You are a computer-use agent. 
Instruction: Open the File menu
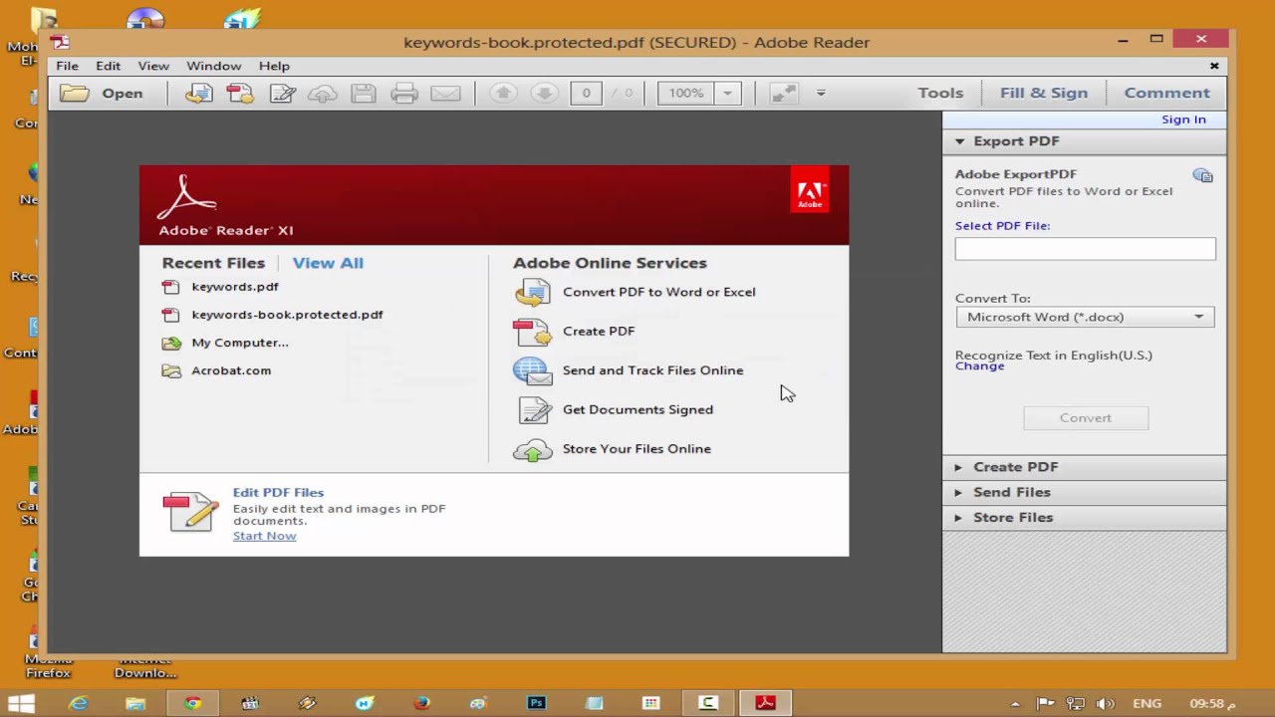pos(67,66)
